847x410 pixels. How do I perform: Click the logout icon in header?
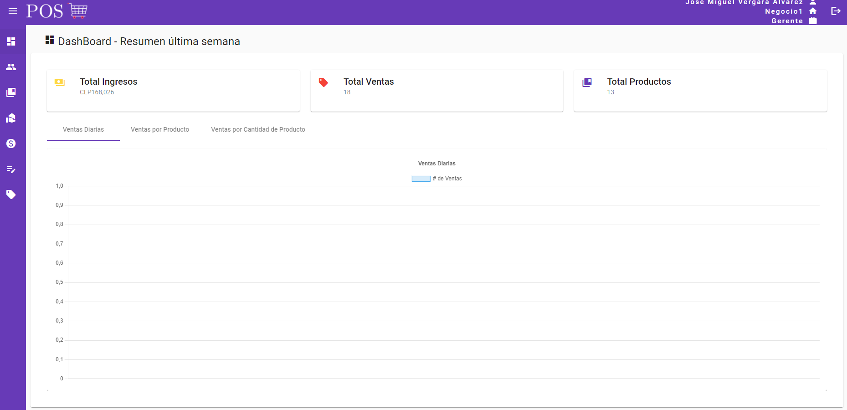click(x=836, y=11)
